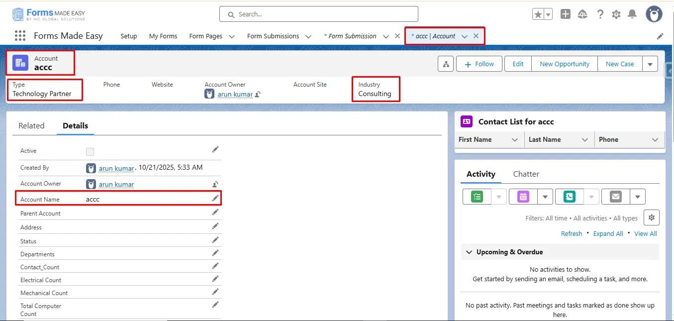Edit the Parent Account pencil
Image resolution: width=674 pixels, height=321 pixels.
(x=215, y=212)
